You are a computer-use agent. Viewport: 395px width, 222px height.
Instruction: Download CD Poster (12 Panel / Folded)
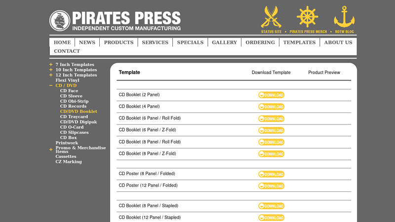[x=271, y=186]
